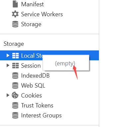Expand the Cookies tree arrow
The height and width of the screenshot is (127, 137).
8,95
